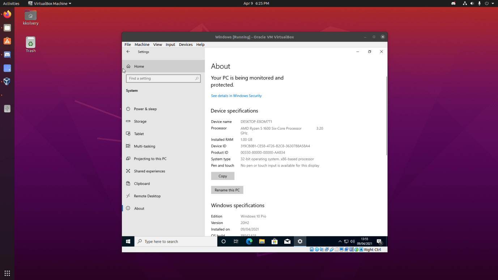Click Windows network tray icon
The height and width of the screenshot is (280, 498).
pyautogui.click(x=346, y=241)
